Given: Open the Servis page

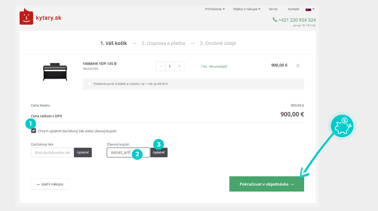Looking at the screenshot, I should pyautogui.click(x=273, y=9).
